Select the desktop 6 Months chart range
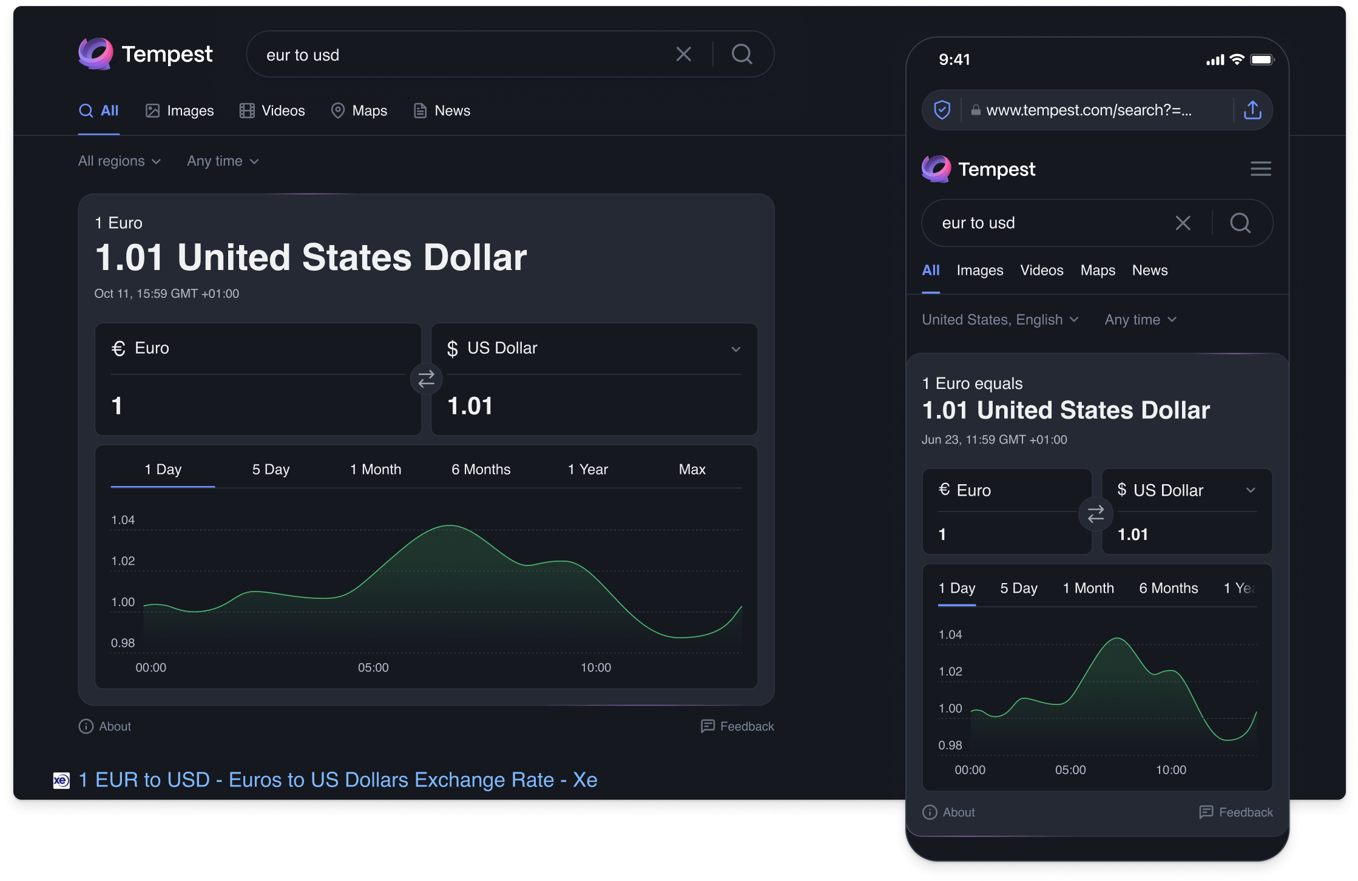The width and height of the screenshot is (1358, 881). click(x=481, y=470)
